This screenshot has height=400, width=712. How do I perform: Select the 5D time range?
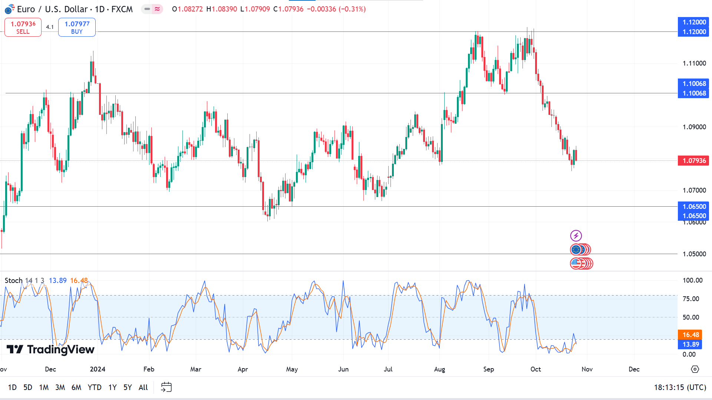tap(28, 387)
